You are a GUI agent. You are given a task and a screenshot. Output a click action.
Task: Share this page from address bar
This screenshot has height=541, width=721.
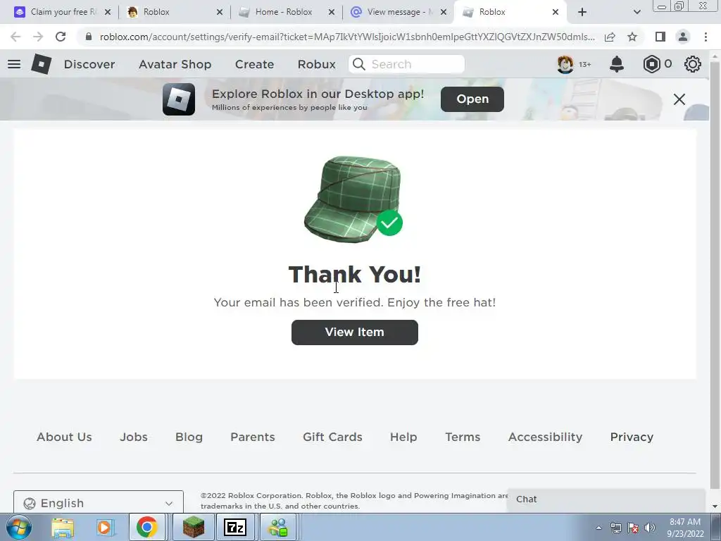pyautogui.click(x=610, y=37)
